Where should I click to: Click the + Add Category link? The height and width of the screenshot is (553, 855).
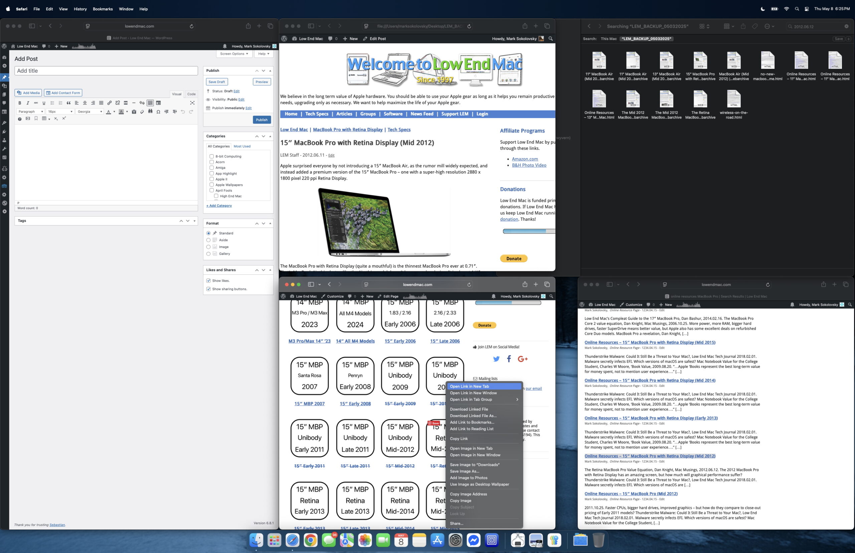coord(219,206)
